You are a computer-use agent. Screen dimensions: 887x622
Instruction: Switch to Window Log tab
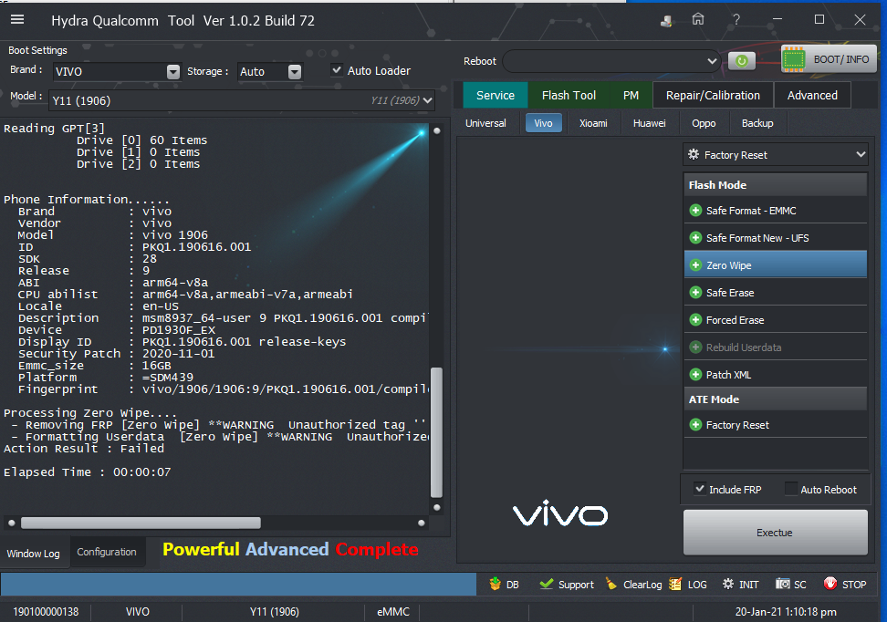(x=34, y=553)
